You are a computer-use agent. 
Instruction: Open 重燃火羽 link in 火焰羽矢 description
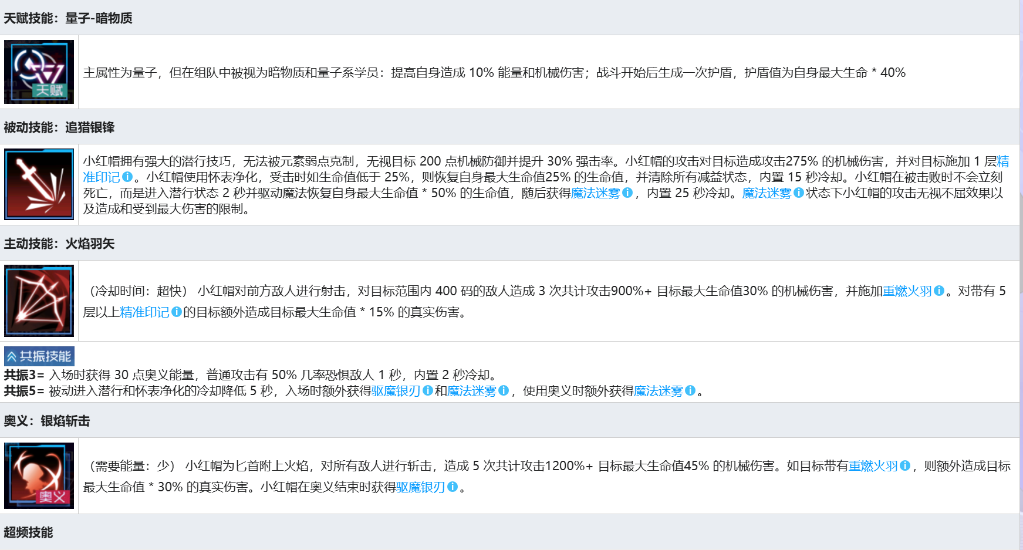coord(907,291)
